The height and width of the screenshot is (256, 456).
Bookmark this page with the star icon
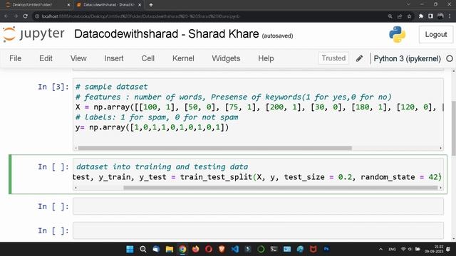[x=409, y=16]
